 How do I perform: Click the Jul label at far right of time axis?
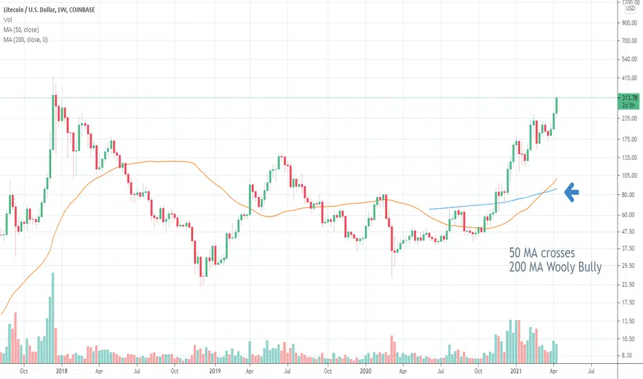591,371
